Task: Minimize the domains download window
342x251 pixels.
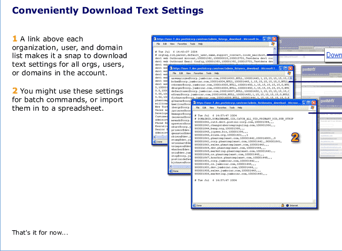Action: (304, 103)
